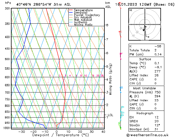177x137 pixels.
Task: Click the Mixing Ratio legend entry
Action: [83, 25]
